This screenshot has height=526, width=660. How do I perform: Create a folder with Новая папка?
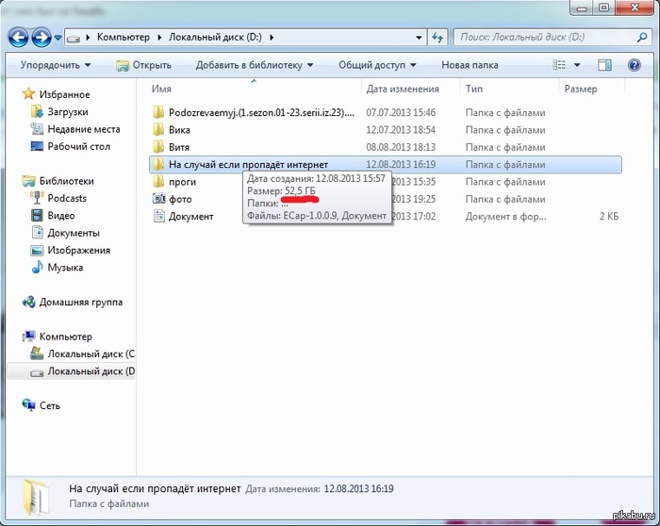click(x=470, y=65)
